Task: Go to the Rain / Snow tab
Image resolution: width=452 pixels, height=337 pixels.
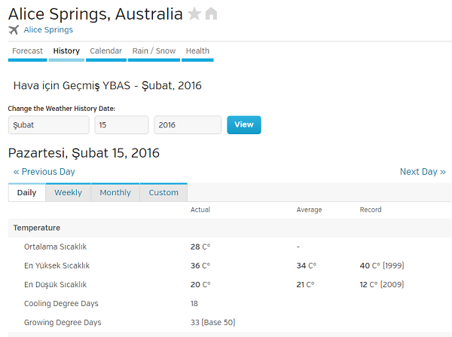Action: [154, 51]
